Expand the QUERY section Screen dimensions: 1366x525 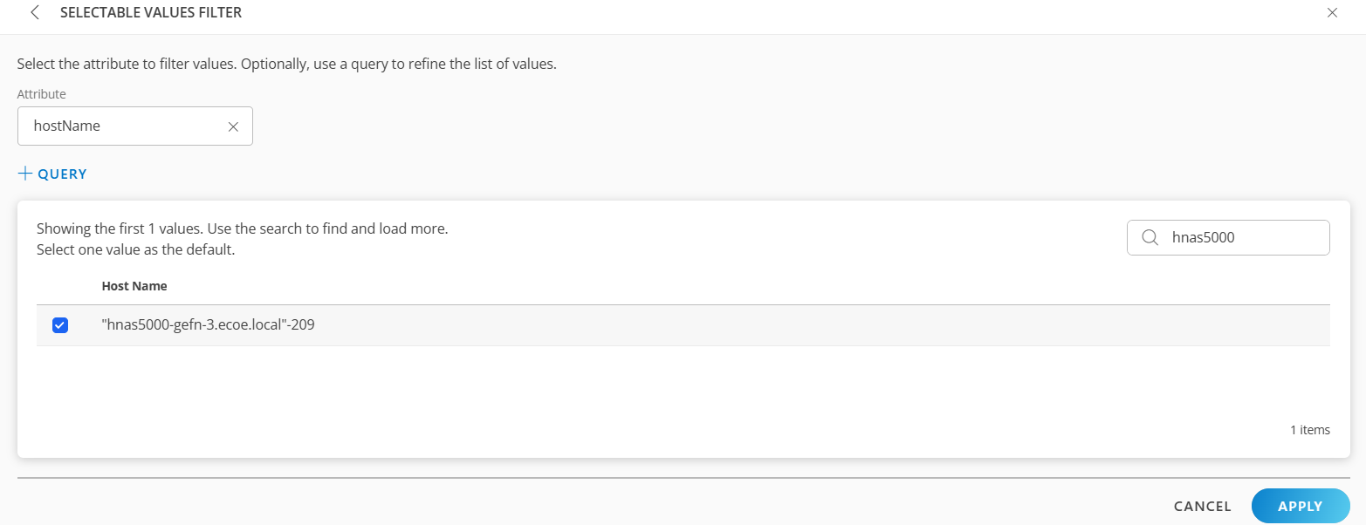click(x=52, y=173)
